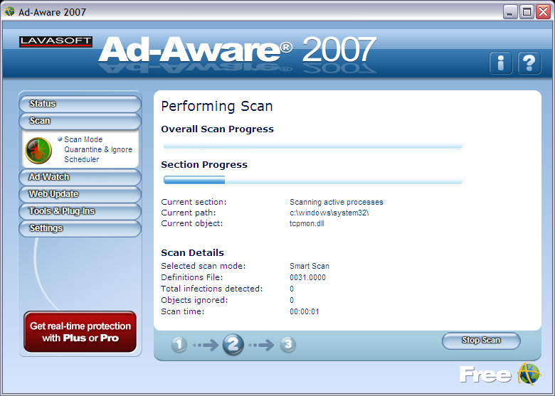The height and width of the screenshot is (396, 555).
Task: Click the 'Smart Scan' mode value
Action: [310, 266]
